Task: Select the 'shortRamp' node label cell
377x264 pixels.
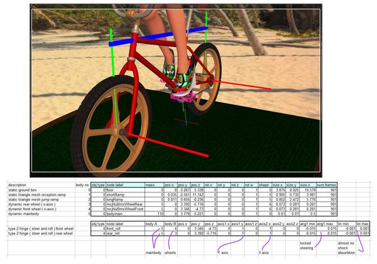Action: [125, 194]
